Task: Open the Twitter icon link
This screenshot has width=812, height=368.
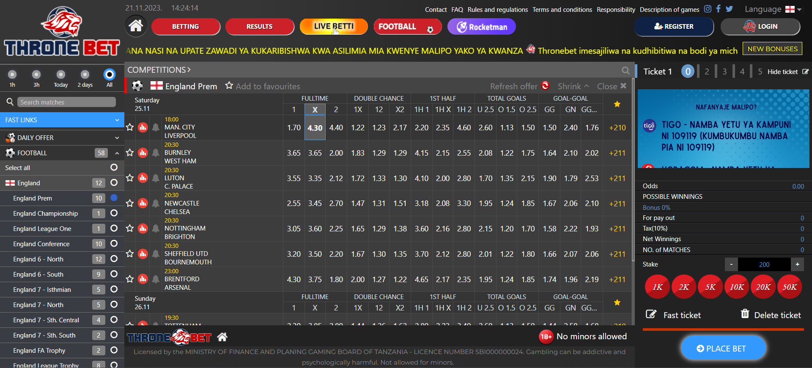Action: pyautogui.click(x=729, y=9)
